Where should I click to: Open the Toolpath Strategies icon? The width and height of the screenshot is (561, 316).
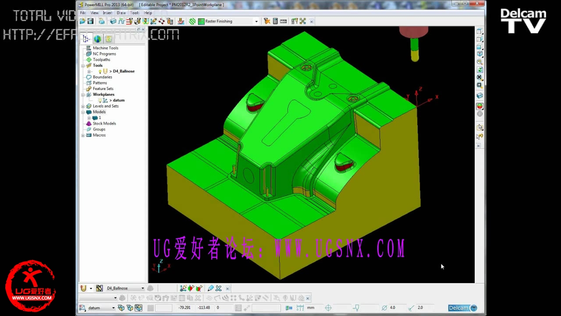pos(180,21)
